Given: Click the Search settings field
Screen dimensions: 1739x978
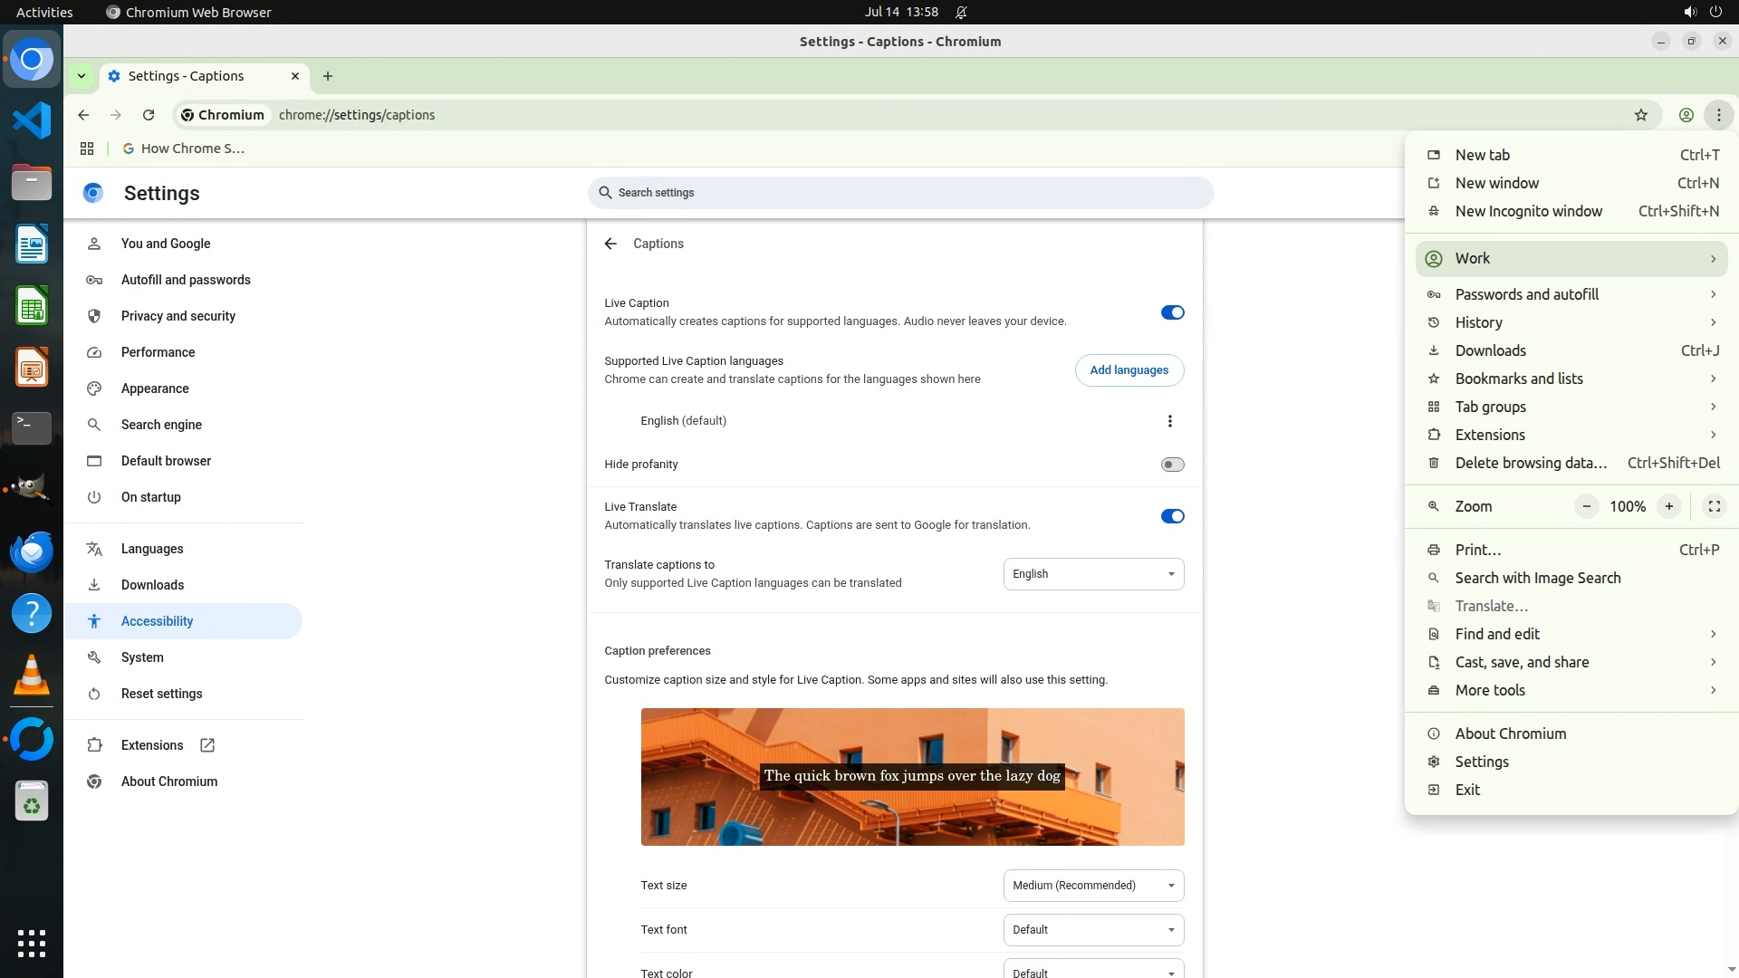Looking at the screenshot, I should coord(900,193).
